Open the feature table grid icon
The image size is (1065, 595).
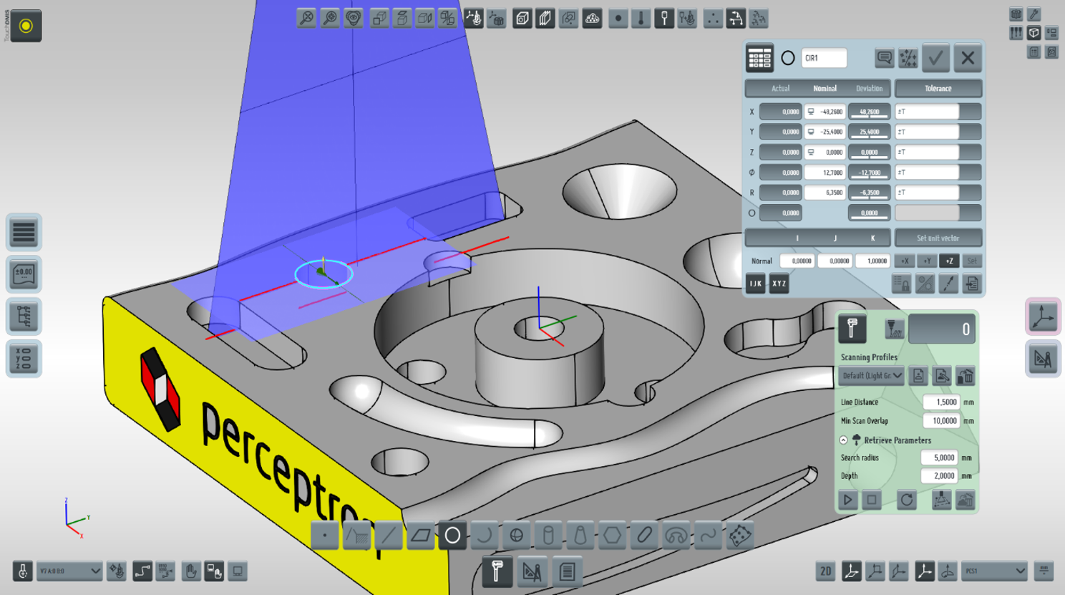pos(759,58)
